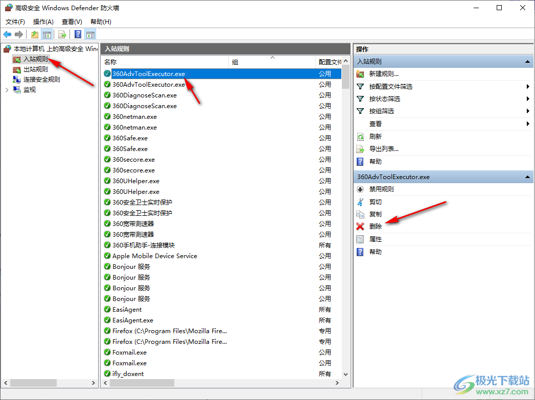Image resolution: width=535 pixels, height=400 pixels.
Task: Click the red X 删除 icon
Action: coord(360,226)
